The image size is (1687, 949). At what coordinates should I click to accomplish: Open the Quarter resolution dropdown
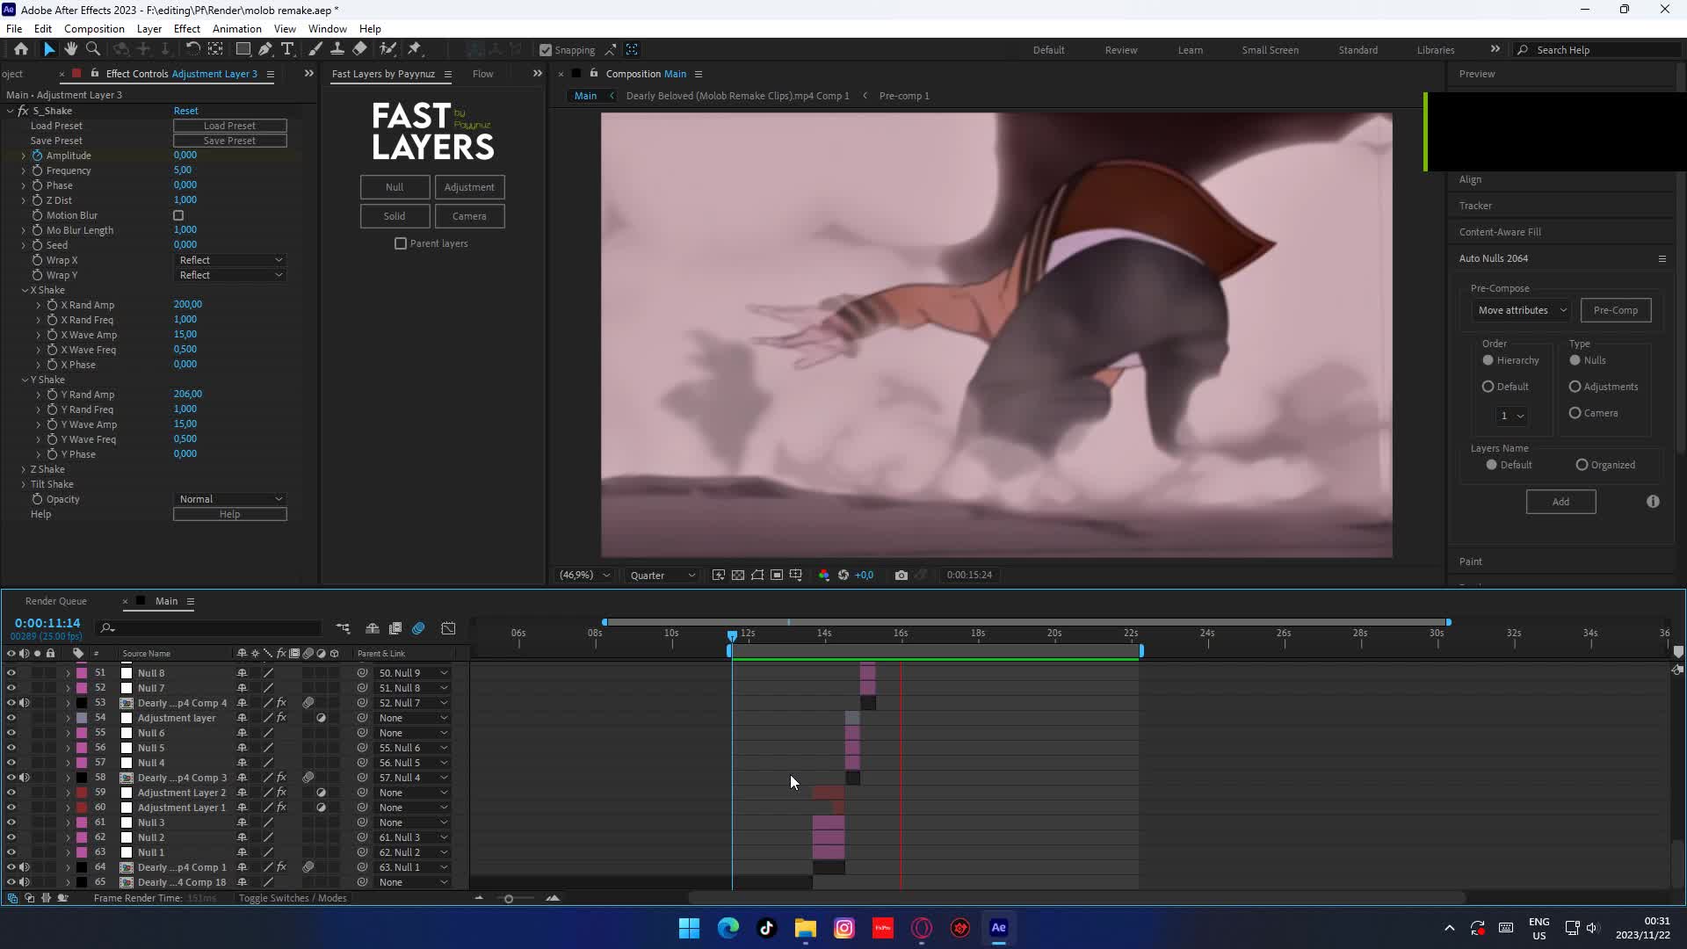(x=662, y=575)
